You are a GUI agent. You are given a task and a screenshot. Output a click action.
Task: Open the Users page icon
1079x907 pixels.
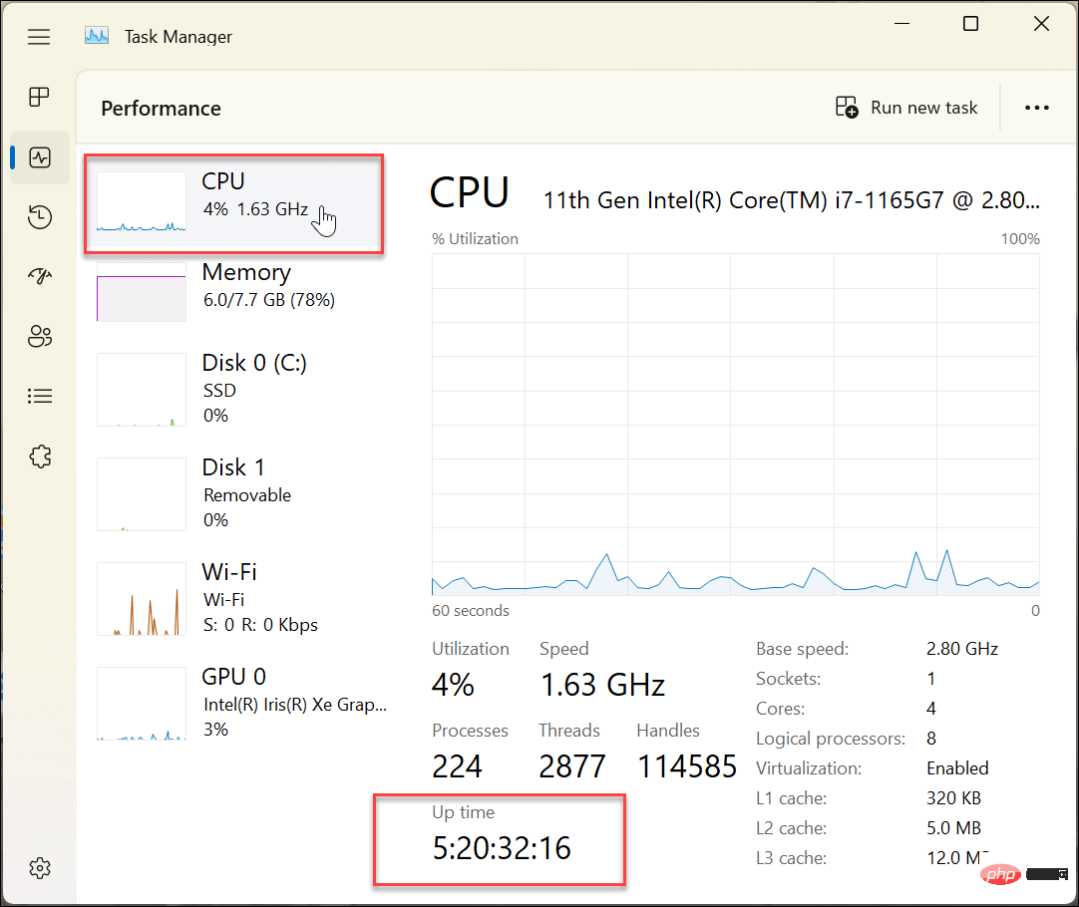pyautogui.click(x=40, y=336)
